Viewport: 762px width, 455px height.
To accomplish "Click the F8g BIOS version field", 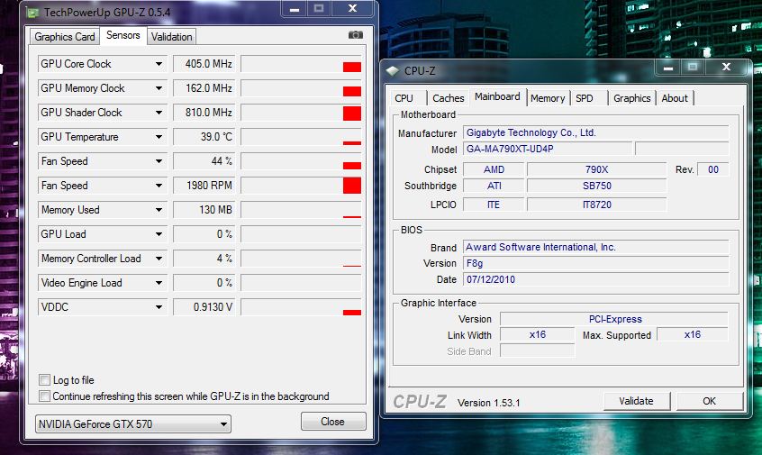I will coord(595,263).
